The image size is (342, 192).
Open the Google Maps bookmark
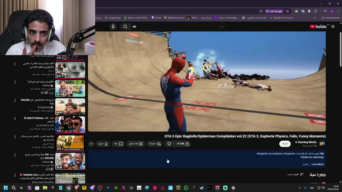(113, 18)
